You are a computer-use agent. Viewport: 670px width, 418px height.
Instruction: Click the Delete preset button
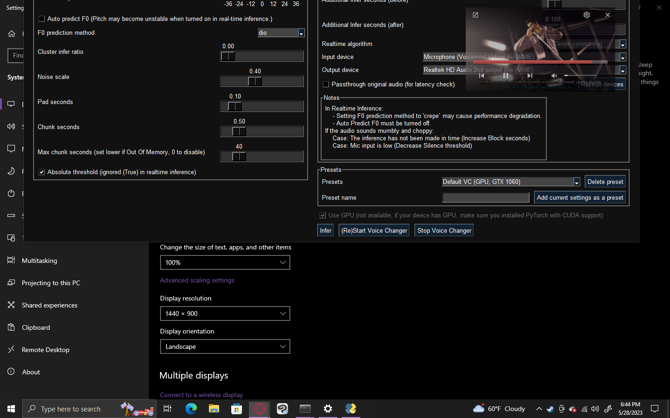(605, 182)
